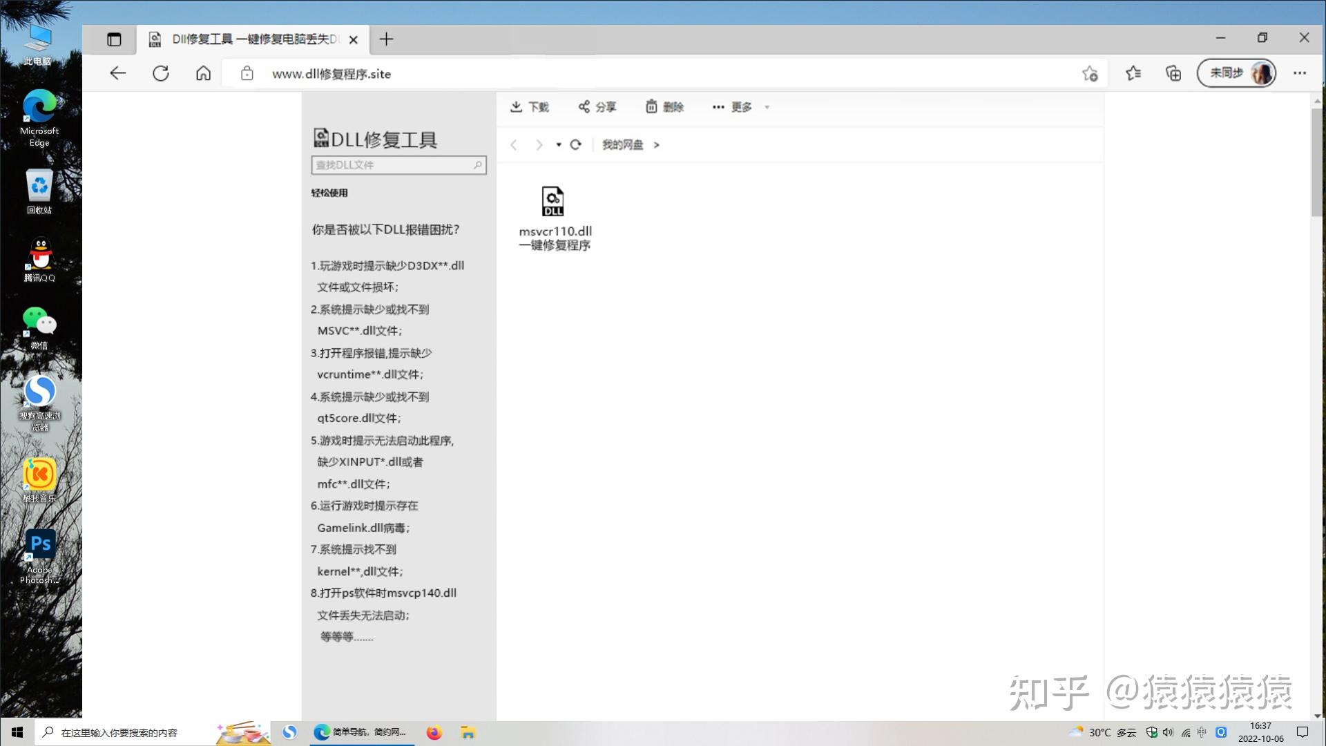Open browser settings and more menu
This screenshot has height=746, width=1326.
pos(1300,73)
